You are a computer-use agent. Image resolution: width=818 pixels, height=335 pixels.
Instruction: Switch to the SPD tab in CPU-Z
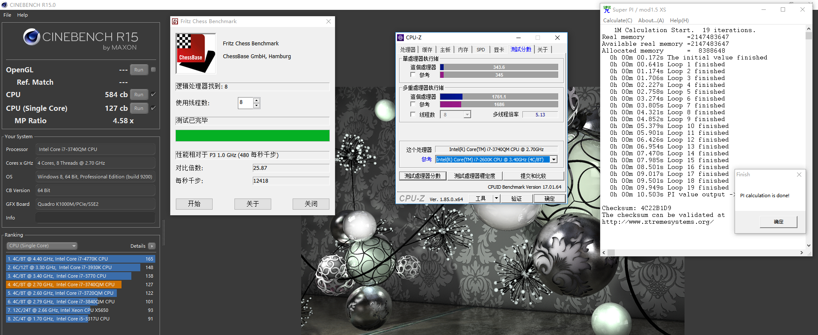pos(481,50)
